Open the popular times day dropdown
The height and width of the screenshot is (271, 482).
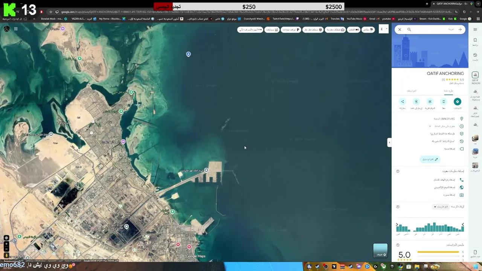click(440, 207)
